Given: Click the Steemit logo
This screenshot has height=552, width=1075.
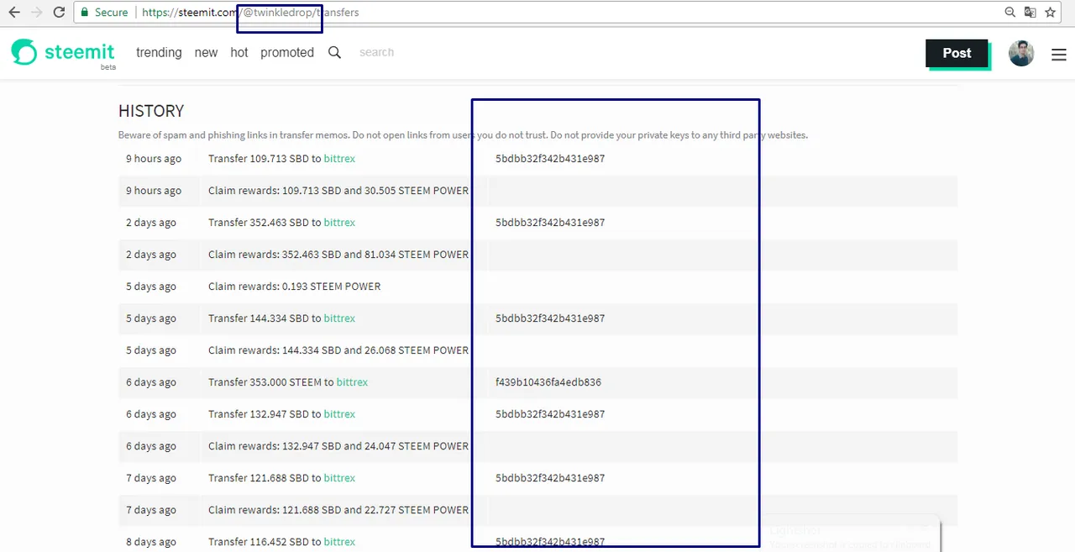Looking at the screenshot, I should point(63,53).
